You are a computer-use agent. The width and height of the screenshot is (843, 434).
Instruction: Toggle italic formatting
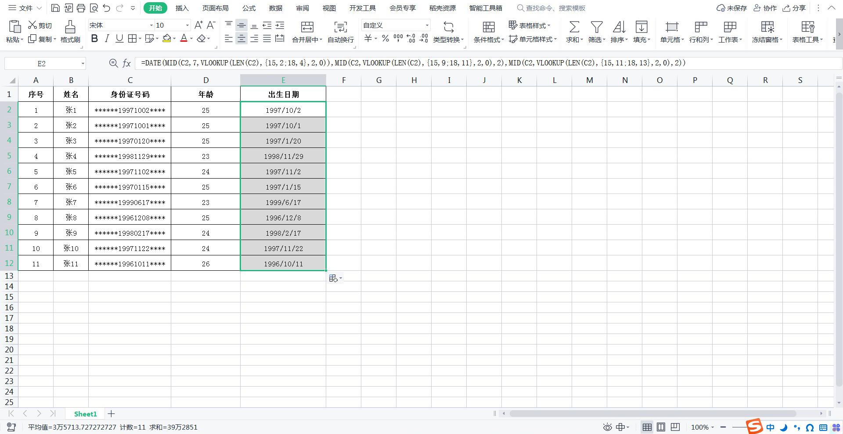[x=107, y=39]
